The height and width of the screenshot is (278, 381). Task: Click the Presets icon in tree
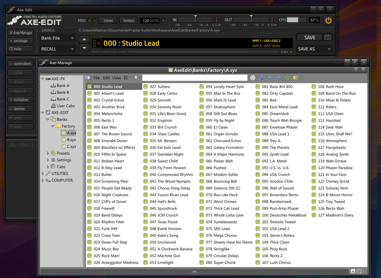click(53, 153)
